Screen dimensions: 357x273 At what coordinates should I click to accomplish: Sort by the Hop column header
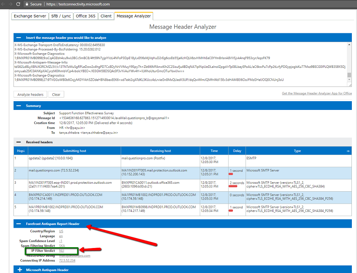pyautogui.click(x=21, y=151)
